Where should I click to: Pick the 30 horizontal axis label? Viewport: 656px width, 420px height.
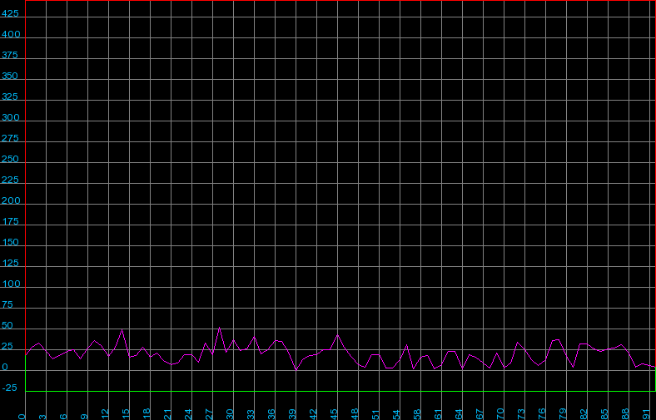coord(230,414)
